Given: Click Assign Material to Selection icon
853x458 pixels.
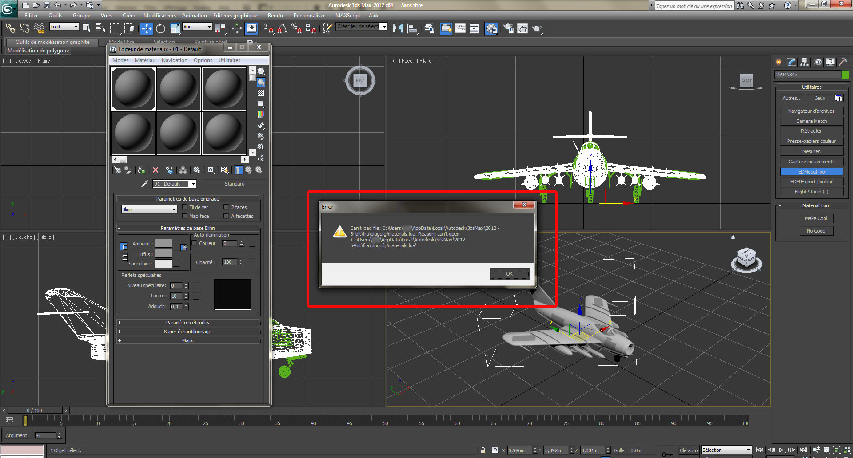Looking at the screenshot, I should point(141,170).
